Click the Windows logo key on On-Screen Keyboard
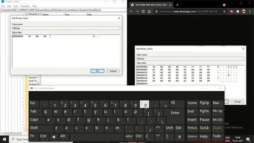This screenshot has width=254, height=143. pyautogui.click(x=54, y=137)
